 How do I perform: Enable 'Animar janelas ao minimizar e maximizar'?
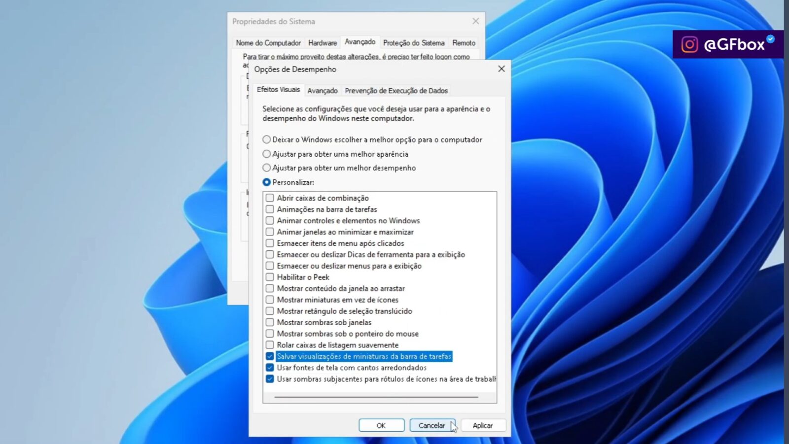pyautogui.click(x=270, y=232)
